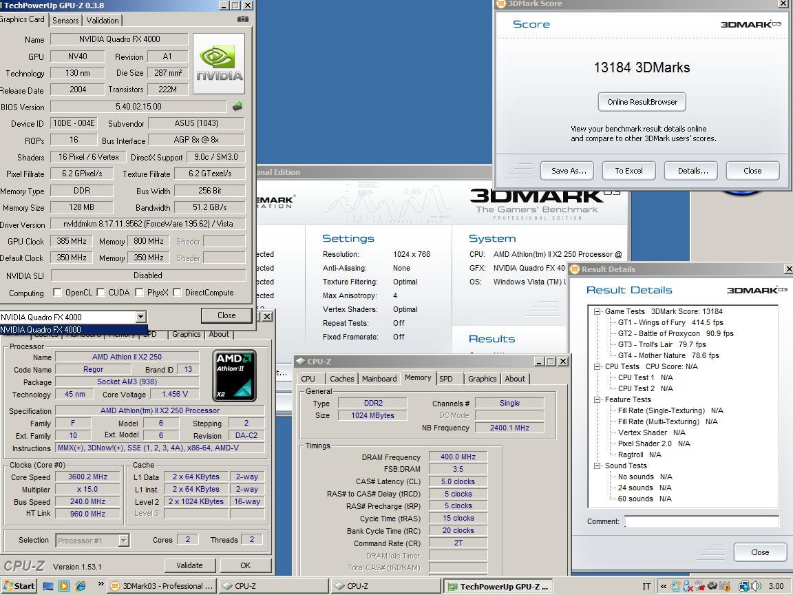Collapse the CPU Tests tree node
The image size is (793, 595).
tap(598, 367)
